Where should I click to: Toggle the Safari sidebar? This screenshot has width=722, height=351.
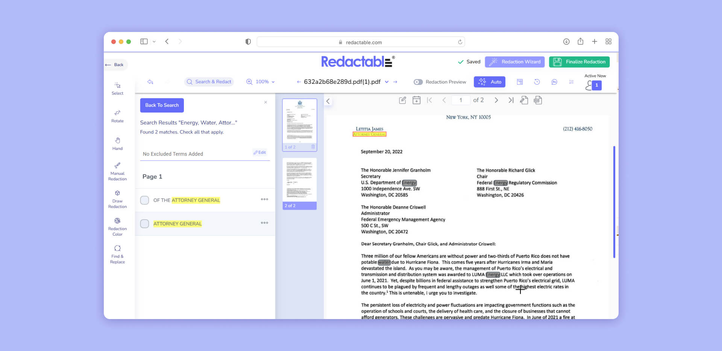pyautogui.click(x=144, y=42)
